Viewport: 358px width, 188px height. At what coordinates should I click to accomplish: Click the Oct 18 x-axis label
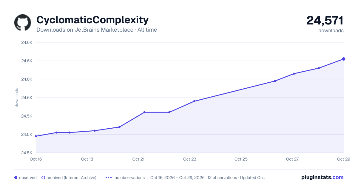coord(87,159)
